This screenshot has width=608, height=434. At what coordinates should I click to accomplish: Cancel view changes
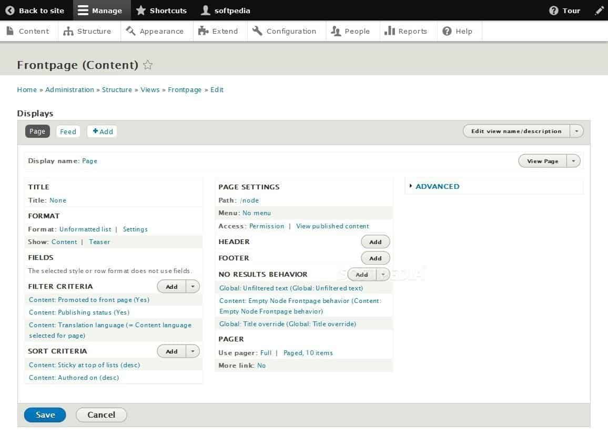[x=101, y=415]
